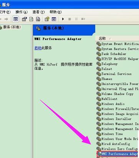Click the Stop Service square icon
The height and width of the screenshot is (158, 139).
point(69,19)
